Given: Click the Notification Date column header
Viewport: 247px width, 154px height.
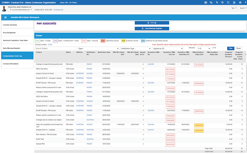Looking at the screenshot, I should 104,52.
